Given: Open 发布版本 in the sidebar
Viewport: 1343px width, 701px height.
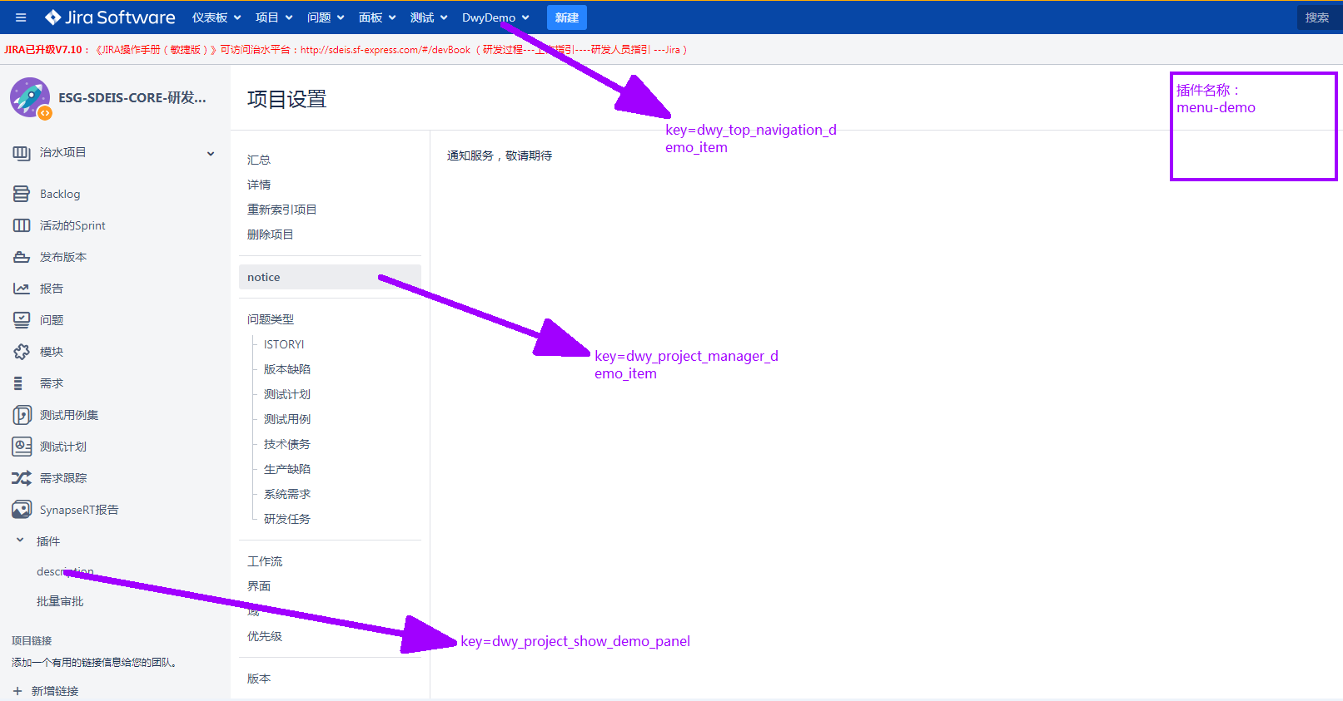Looking at the screenshot, I should point(63,257).
